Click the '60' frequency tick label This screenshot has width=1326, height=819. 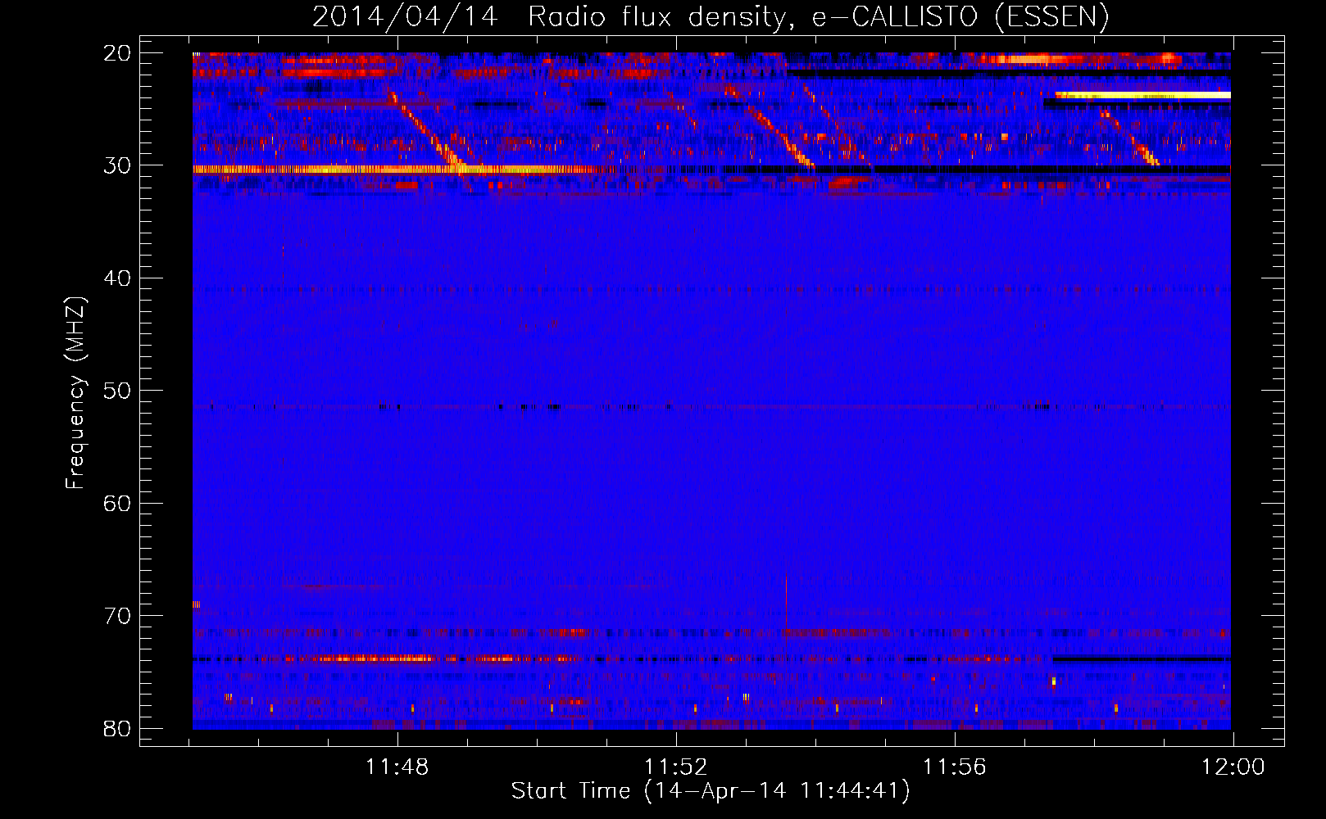pos(117,503)
